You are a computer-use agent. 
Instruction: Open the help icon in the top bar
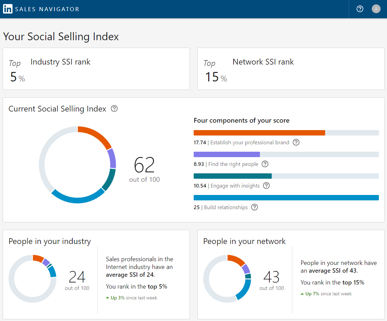pos(360,9)
